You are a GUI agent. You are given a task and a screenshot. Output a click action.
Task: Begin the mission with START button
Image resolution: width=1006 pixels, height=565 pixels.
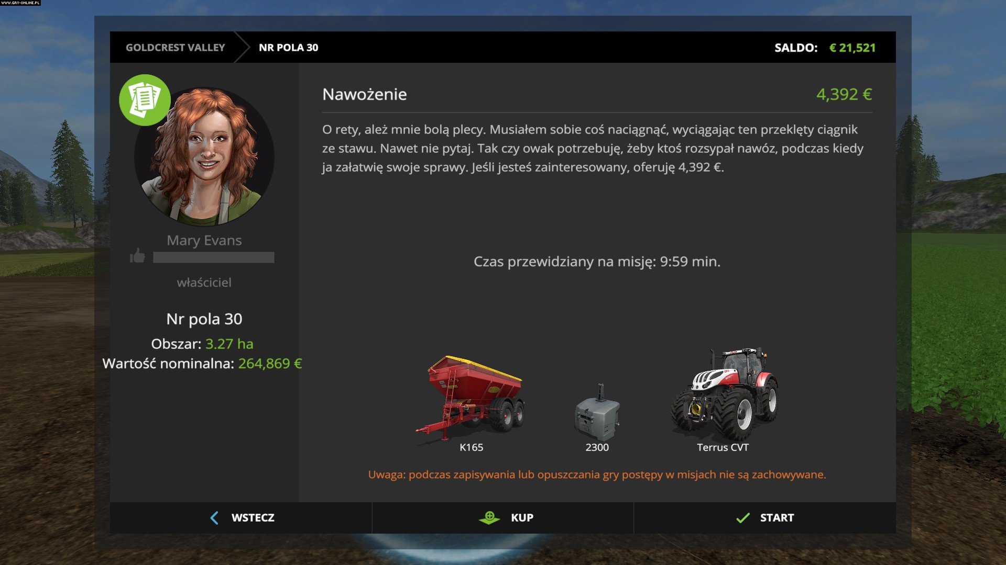coord(765,518)
